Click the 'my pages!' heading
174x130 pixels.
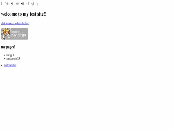8,47
